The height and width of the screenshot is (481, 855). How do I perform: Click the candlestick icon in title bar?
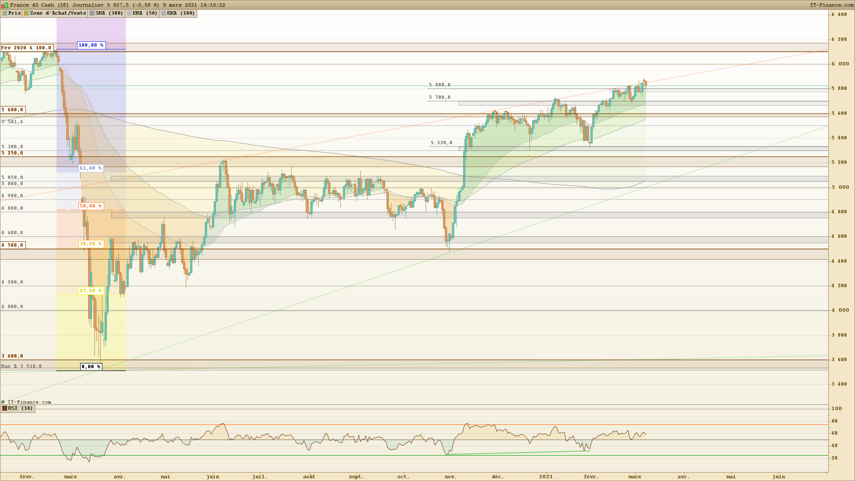click(4, 5)
